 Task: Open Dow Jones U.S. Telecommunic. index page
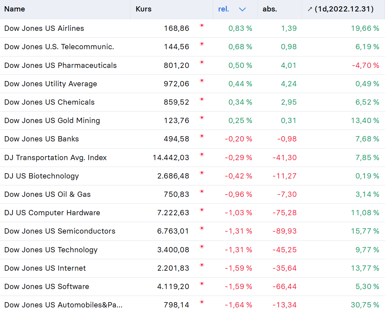[x=59, y=47]
